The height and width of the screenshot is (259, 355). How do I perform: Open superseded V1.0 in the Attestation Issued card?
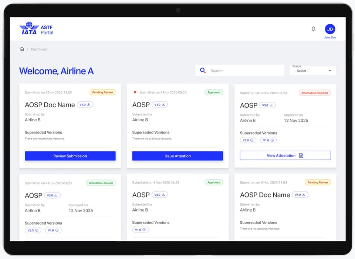coord(53,231)
